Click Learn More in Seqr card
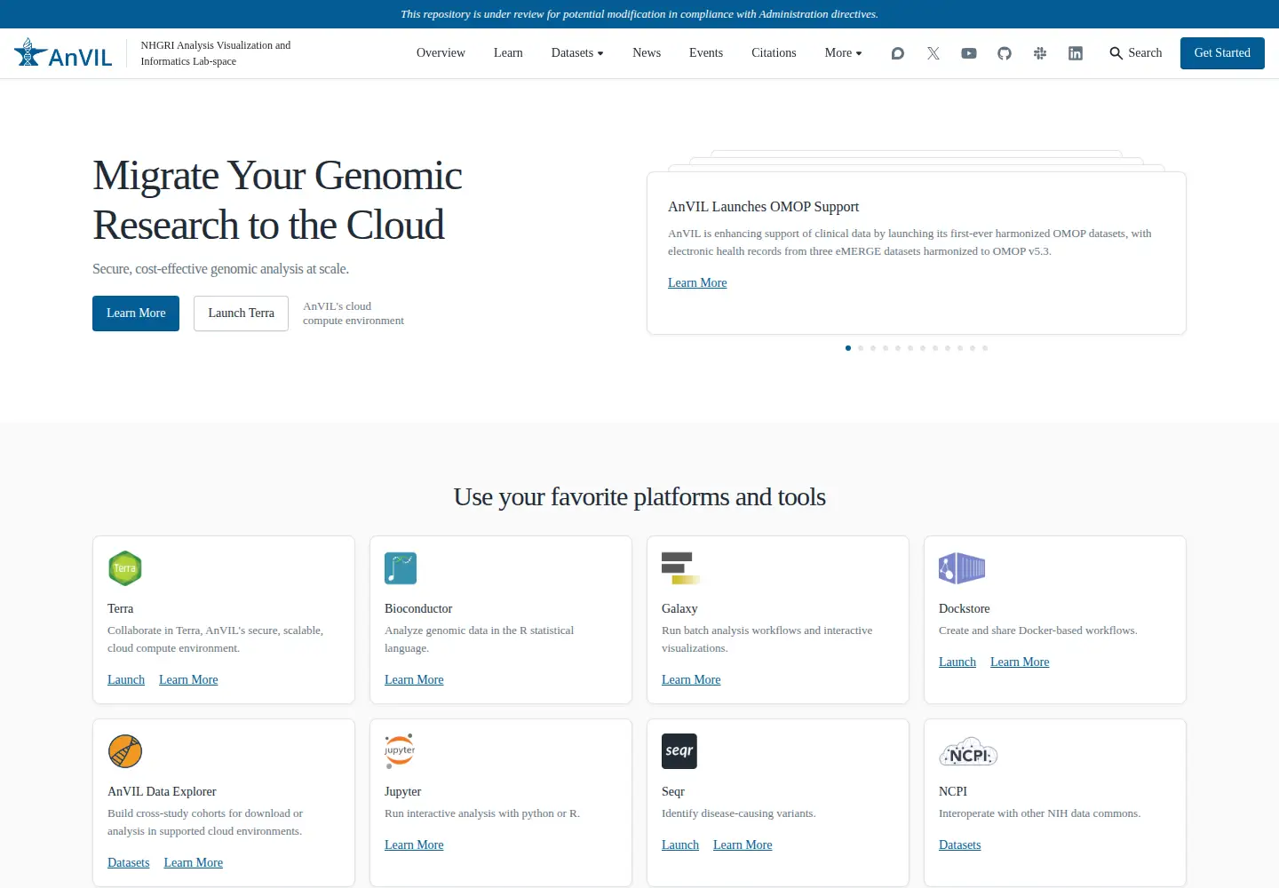Image resolution: width=1279 pixels, height=888 pixels. click(x=743, y=844)
